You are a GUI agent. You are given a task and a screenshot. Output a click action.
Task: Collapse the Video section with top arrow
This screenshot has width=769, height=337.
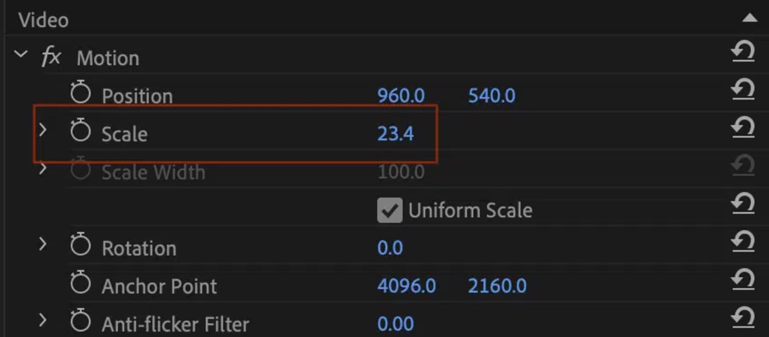tap(749, 18)
